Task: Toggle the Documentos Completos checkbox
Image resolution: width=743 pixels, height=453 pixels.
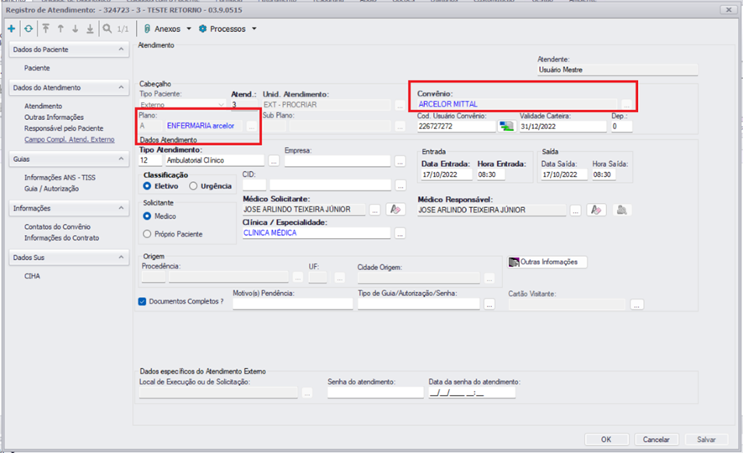Action: pos(142,301)
